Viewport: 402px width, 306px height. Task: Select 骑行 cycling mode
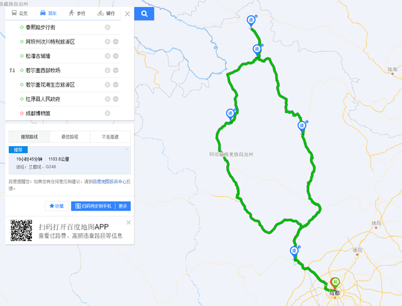click(106, 13)
